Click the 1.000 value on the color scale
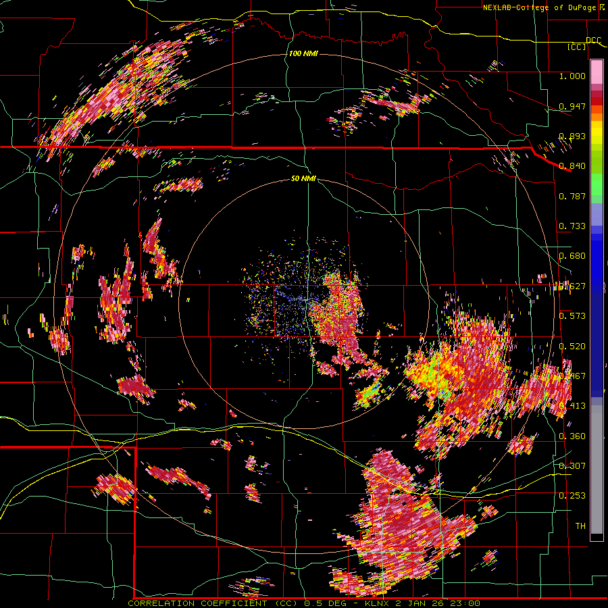The height and width of the screenshot is (608, 608). pos(572,76)
